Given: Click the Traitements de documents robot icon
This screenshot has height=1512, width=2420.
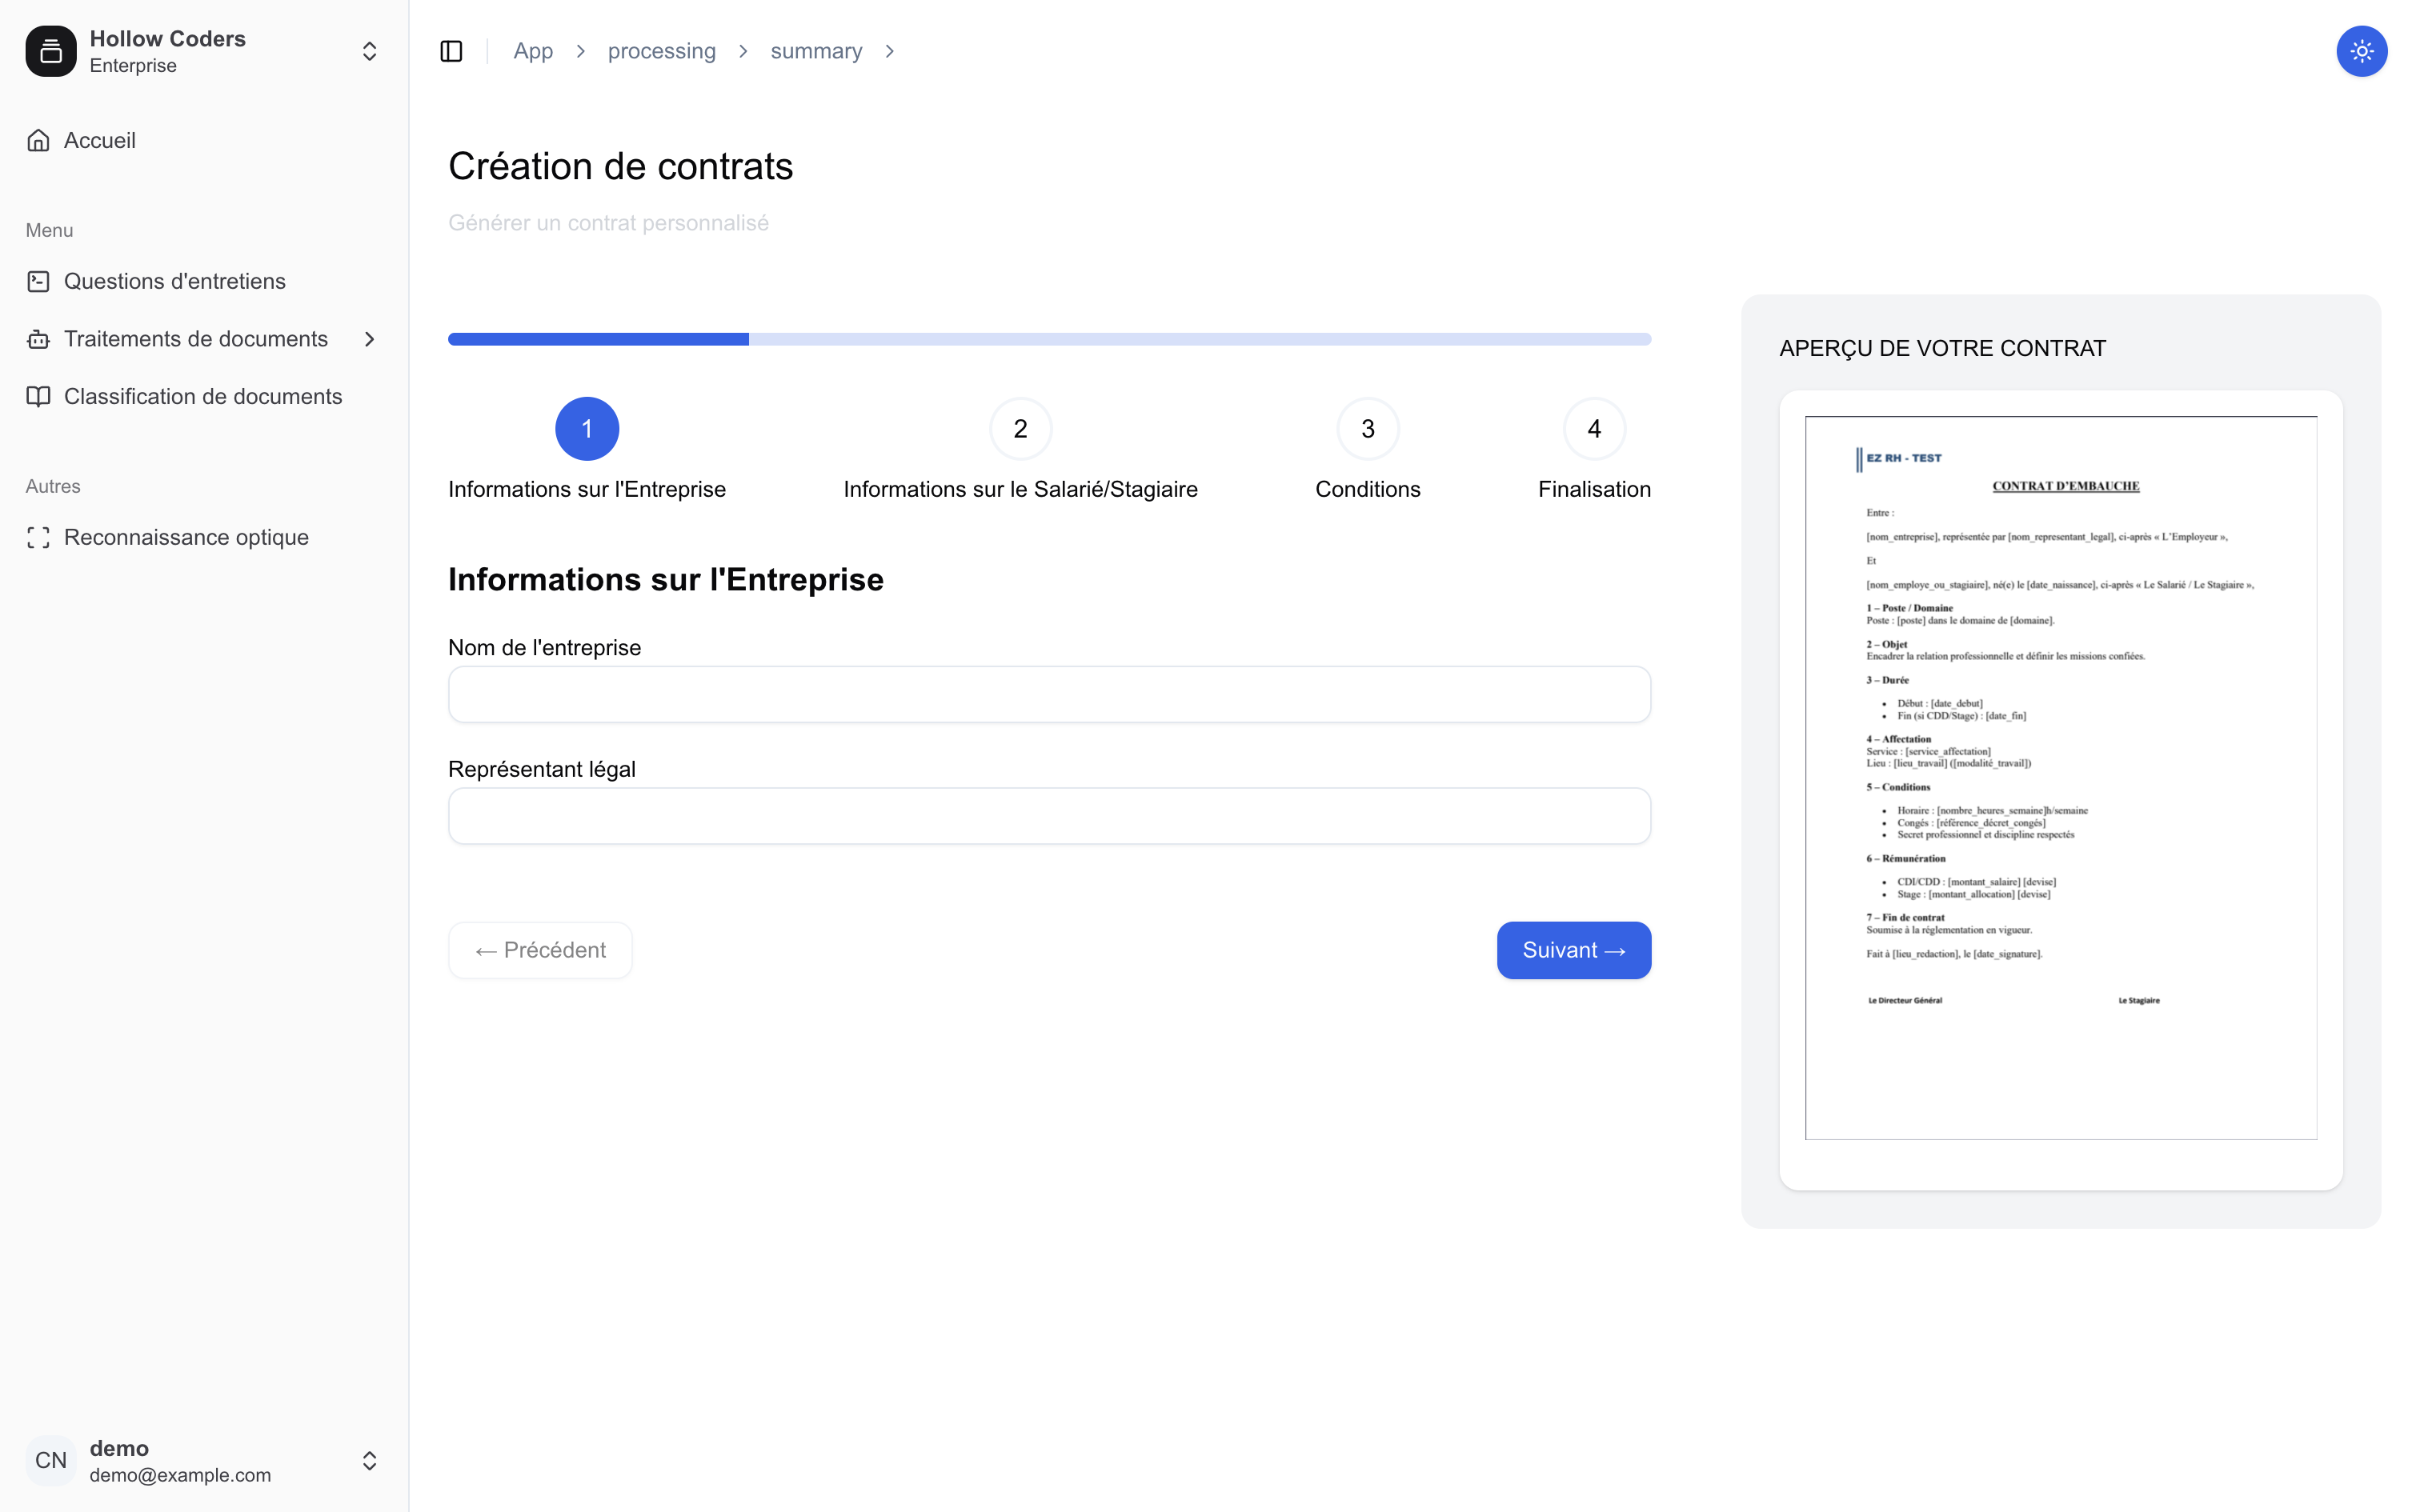Looking at the screenshot, I should pyautogui.click(x=38, y=339).
